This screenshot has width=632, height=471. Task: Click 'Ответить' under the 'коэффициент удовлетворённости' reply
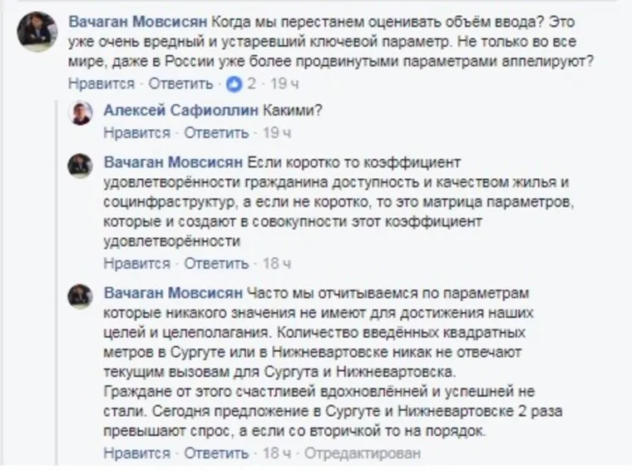click(x=216, y=265)
